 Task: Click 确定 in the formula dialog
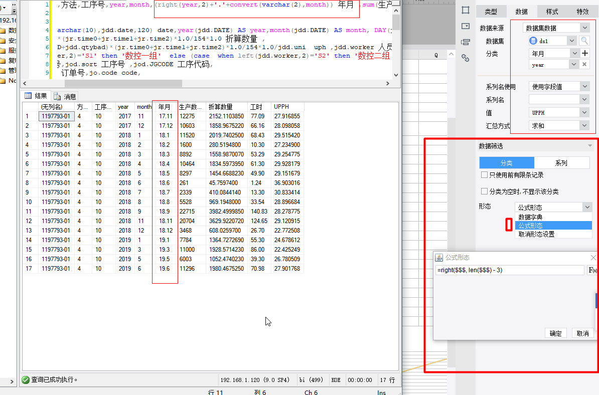pyautogui.click(x=555, y=333)
